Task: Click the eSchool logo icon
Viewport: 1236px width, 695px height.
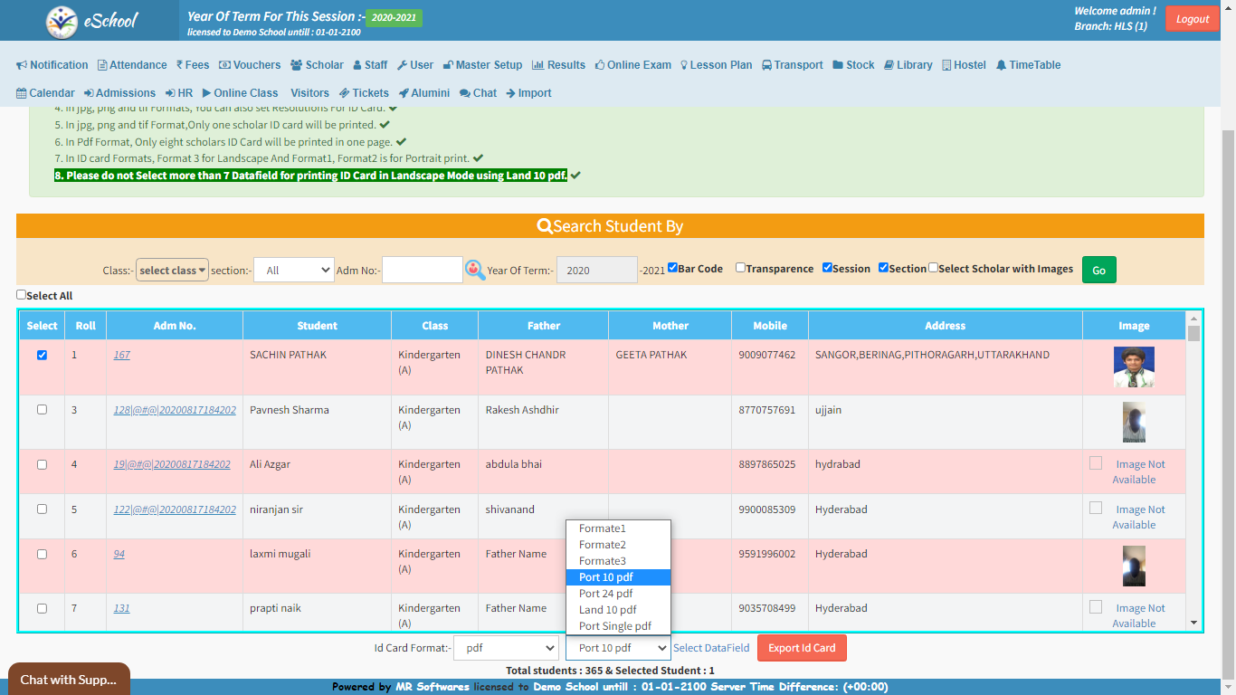Action: (x=62, y=20)
